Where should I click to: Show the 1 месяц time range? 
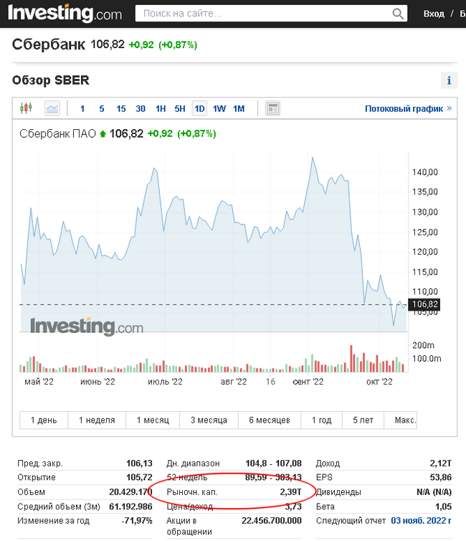tap(153, 420)
